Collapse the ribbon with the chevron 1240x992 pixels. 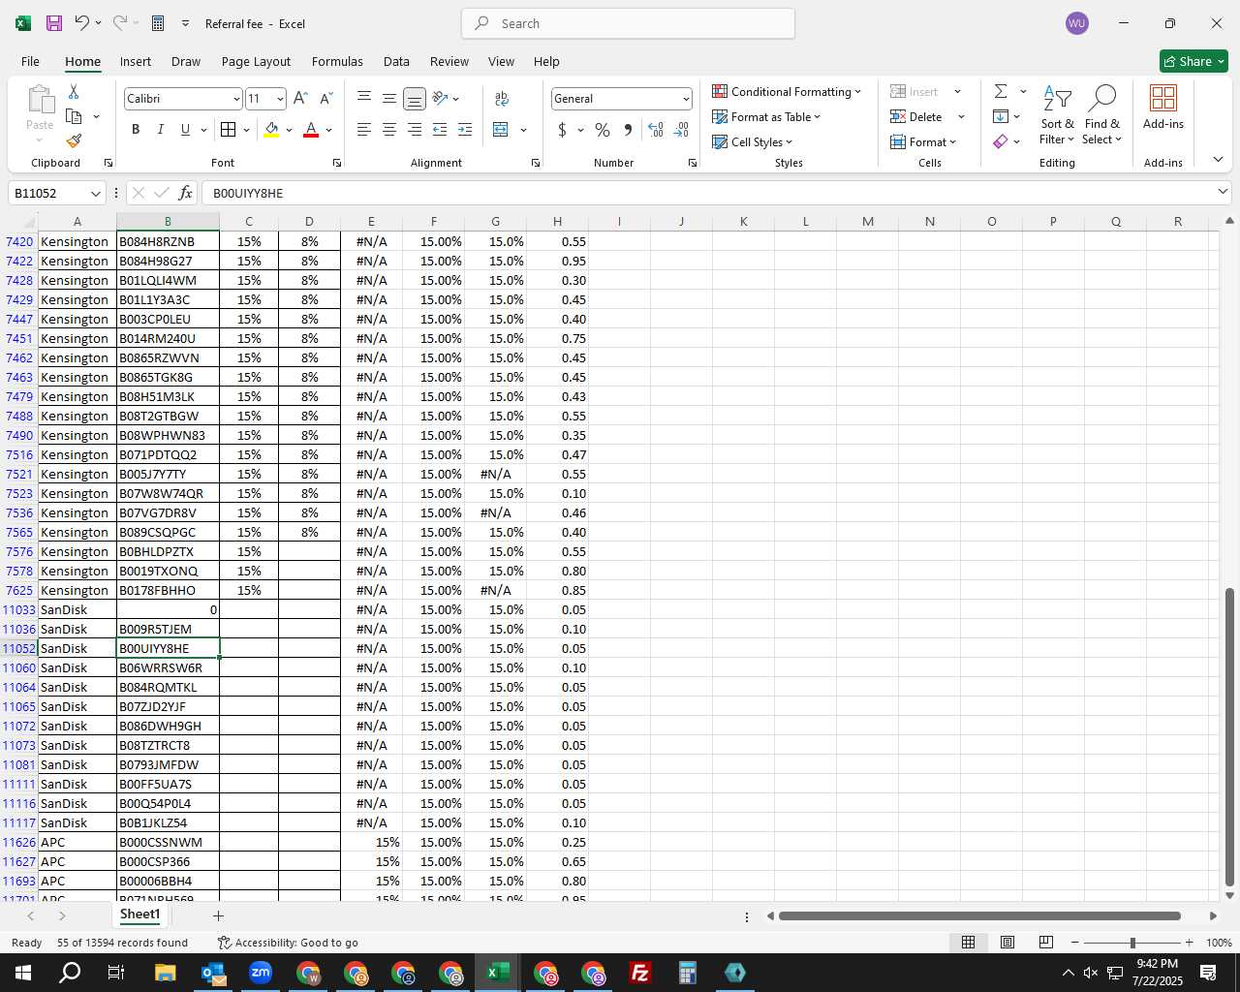1218,160
